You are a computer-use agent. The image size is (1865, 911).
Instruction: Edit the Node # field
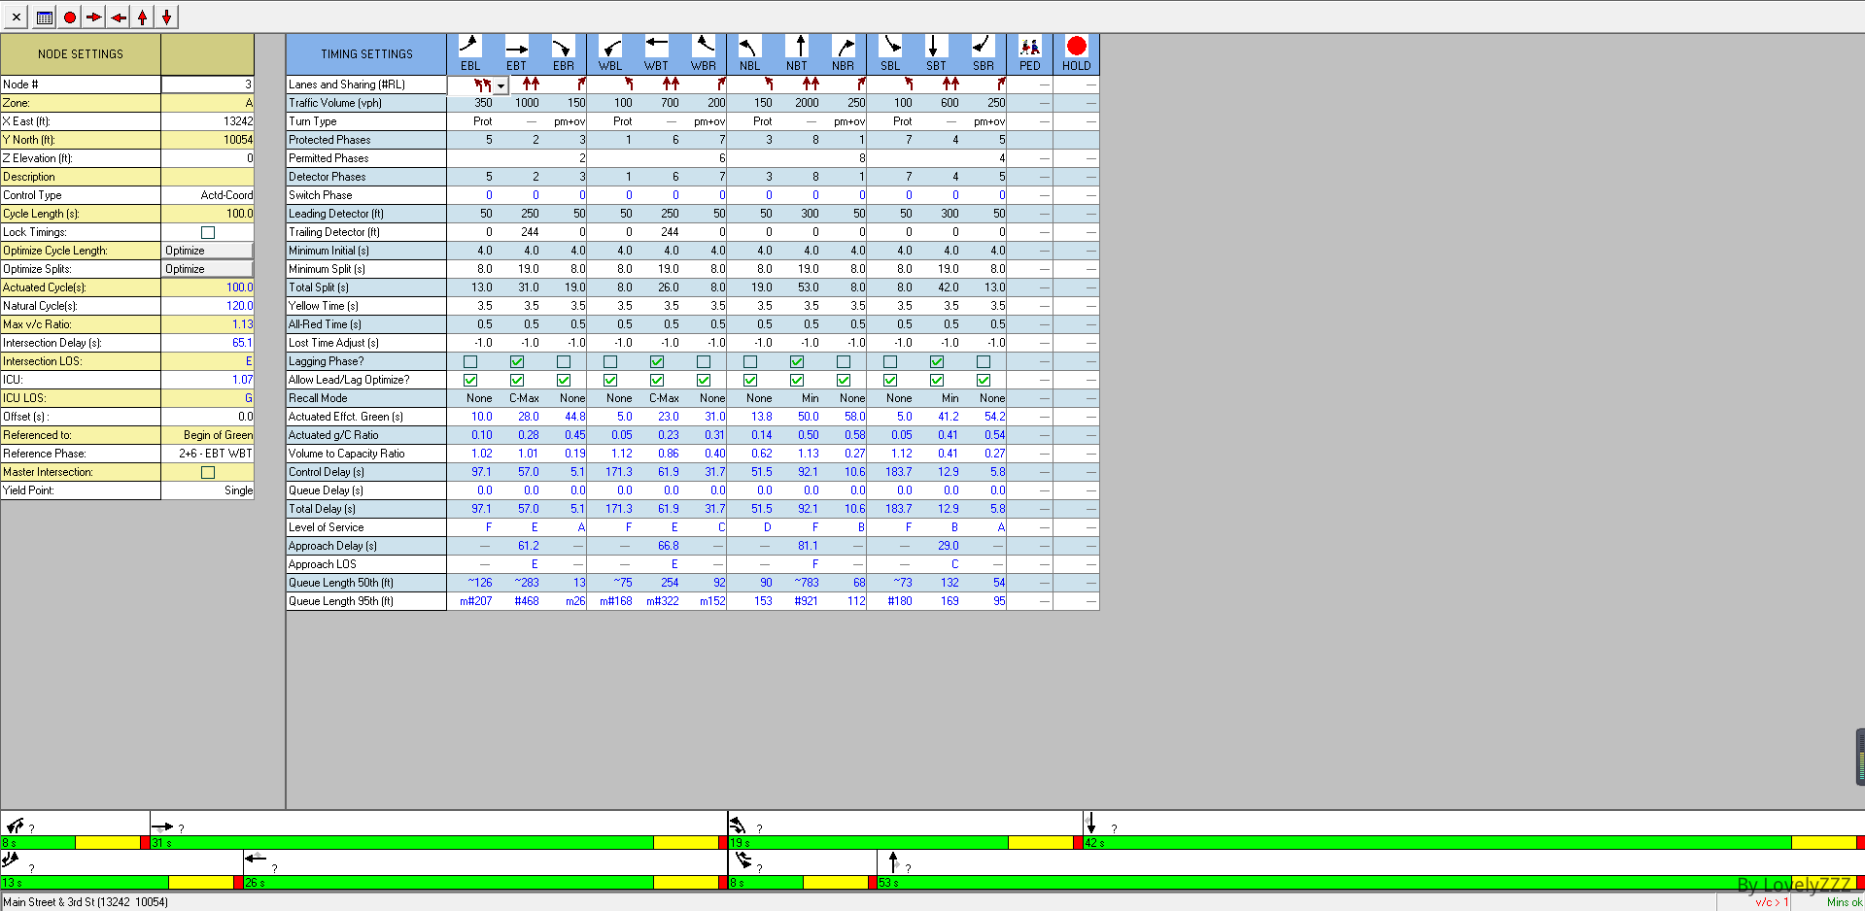coord(207,84)
